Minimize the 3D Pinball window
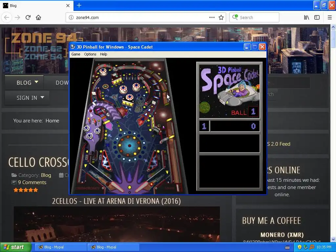The height and width of the screenshot is (252, 336). pos(247,47)
